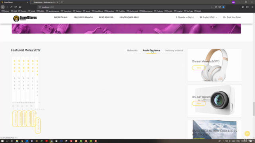Click Track Your Order link
The width and height of the screenshot is (255, 143).
coord(233,17)
